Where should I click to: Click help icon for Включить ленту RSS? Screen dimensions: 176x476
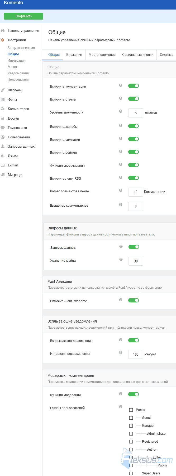point(121,177)
